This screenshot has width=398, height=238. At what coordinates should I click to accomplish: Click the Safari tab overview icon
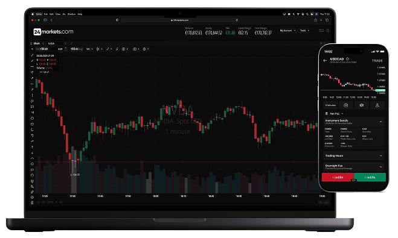click(x=327, y=20)
